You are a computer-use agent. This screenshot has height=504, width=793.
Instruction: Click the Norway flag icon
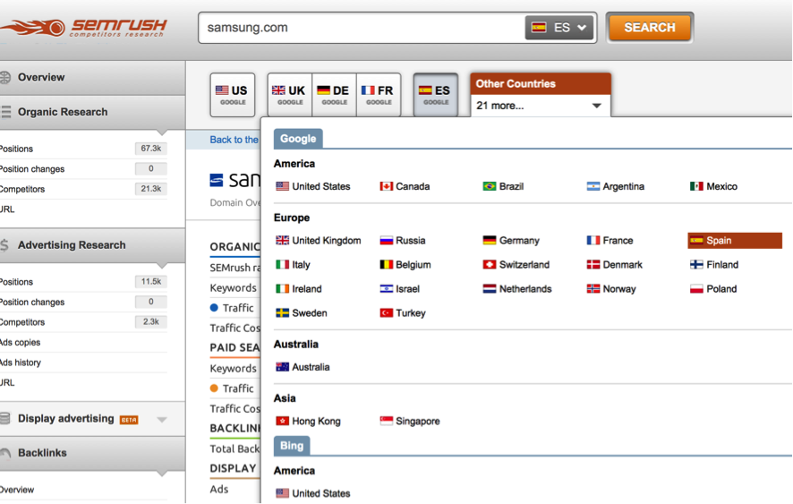593,289
